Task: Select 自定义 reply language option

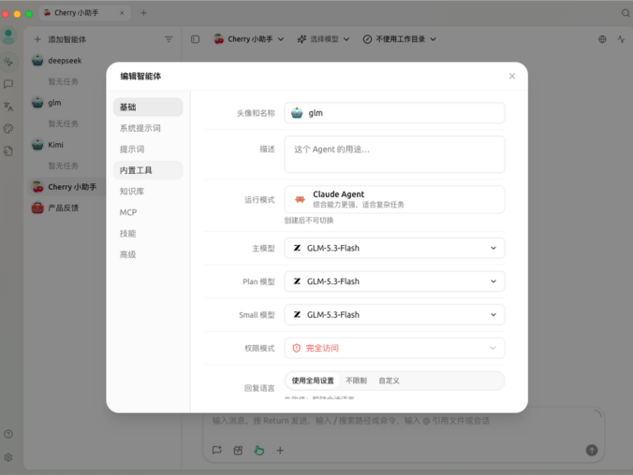Action: pos(390,381)
